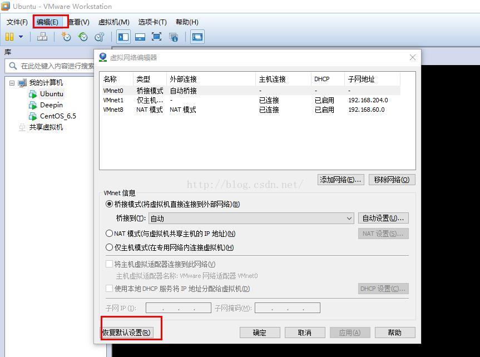The height and width of the screenshot is (357, 480).
Task: Click the DHCP column header
Action: click(328, 79)
